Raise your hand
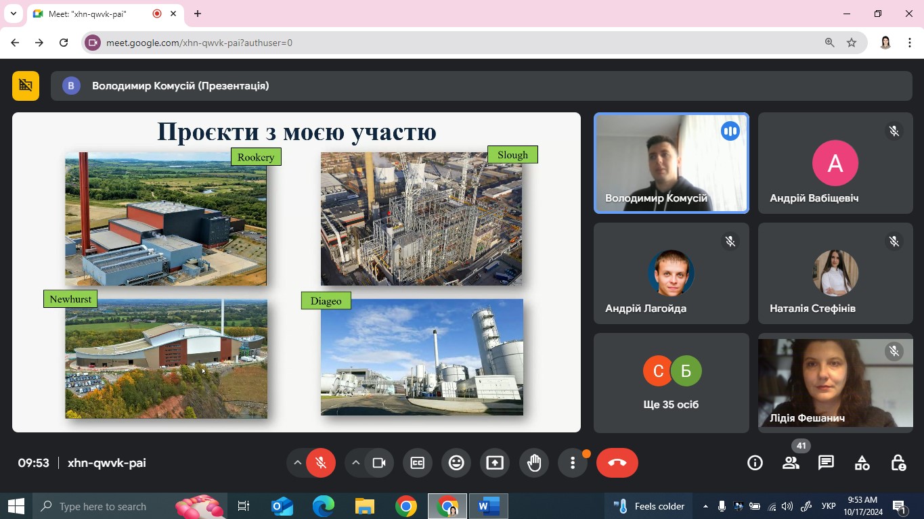 tap(534, 463)
